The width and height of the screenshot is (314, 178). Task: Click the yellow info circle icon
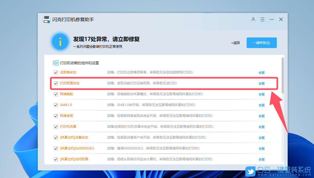click(60, 42)
